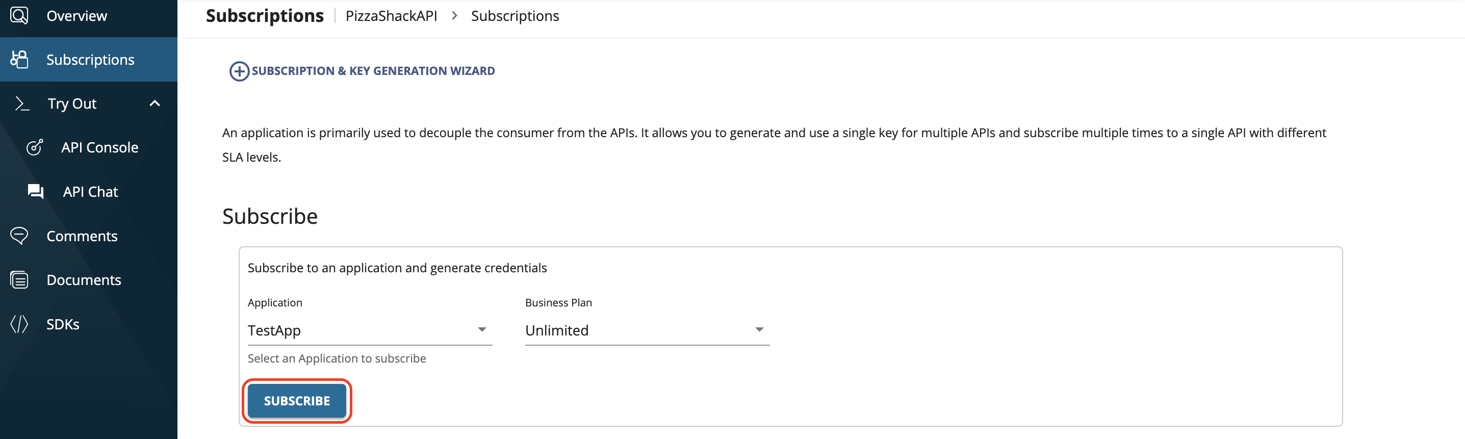The width and height of the screenshot is (1465, 439).
Task: Click the API Console target icon
Action: coord(35,147)
